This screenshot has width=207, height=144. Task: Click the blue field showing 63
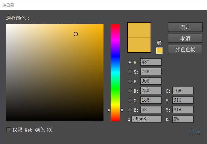click(151, 109)
